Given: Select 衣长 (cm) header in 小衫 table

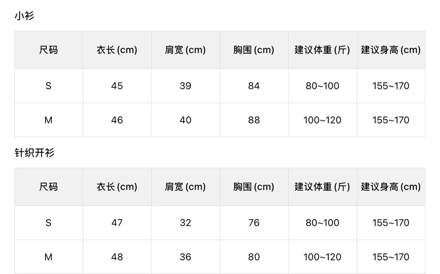Looking at the screenshot, I should (117, 50).
